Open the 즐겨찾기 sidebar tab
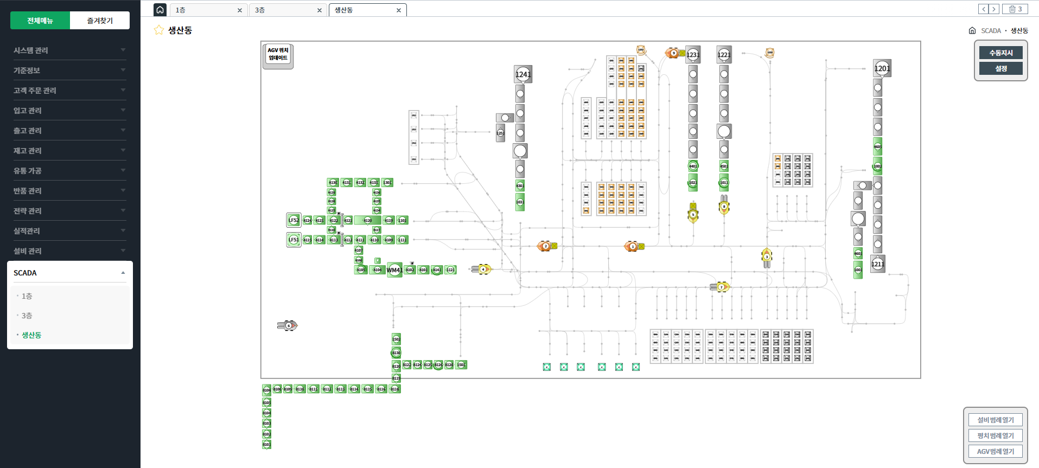This screenshot has width=1039, height=468. [x=100, y=21]
